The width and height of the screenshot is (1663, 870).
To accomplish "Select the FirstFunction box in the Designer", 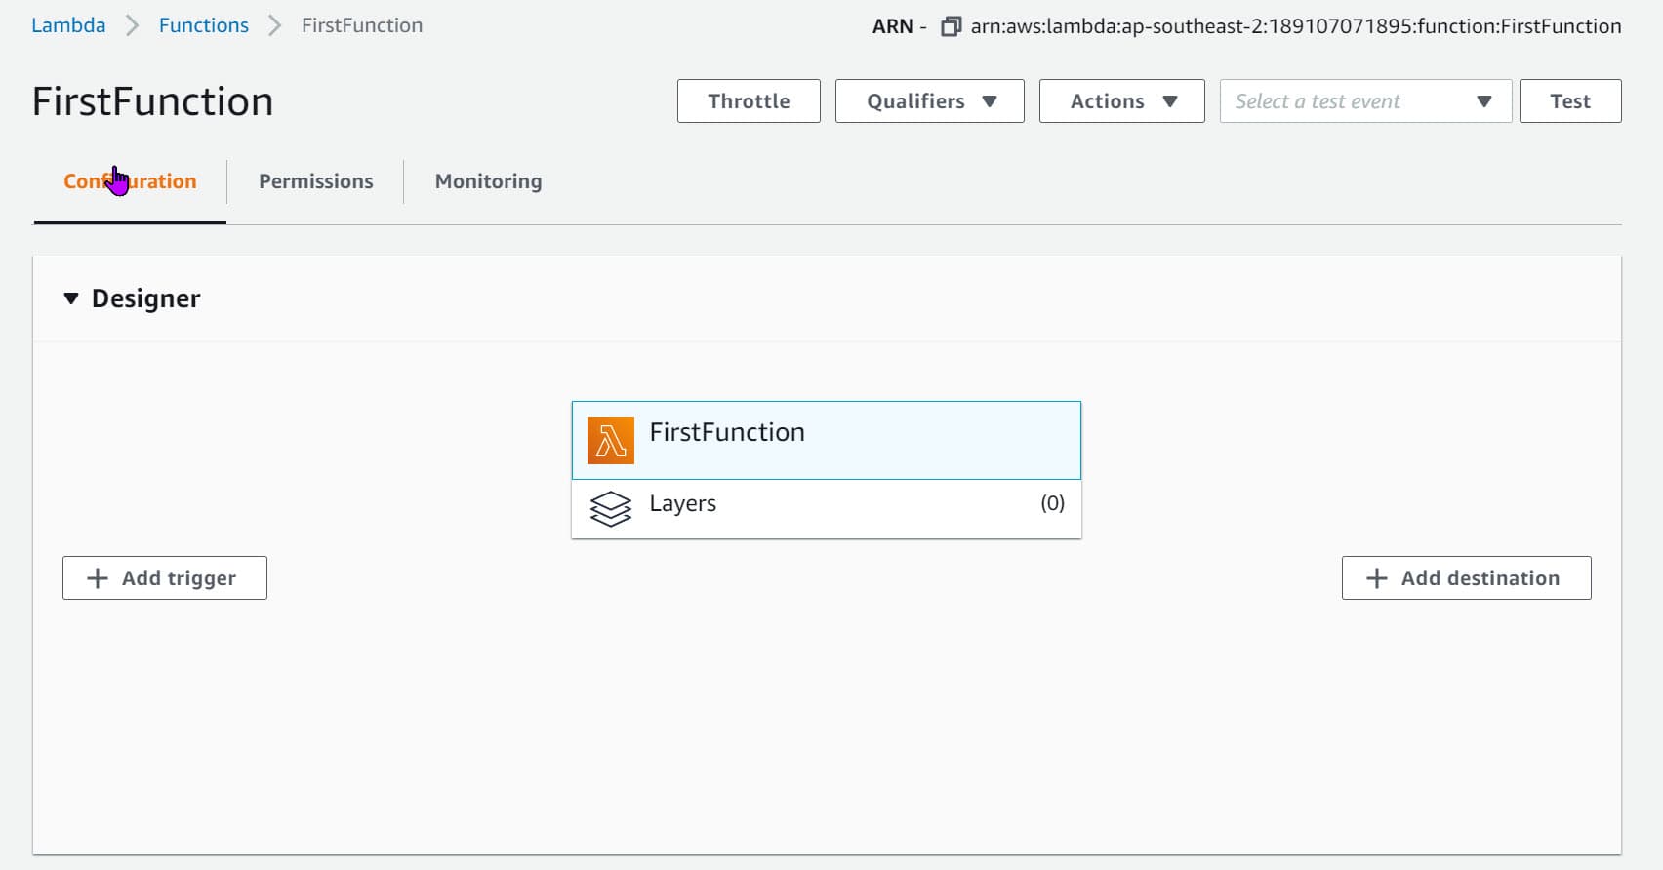I will pyautogui.click(x=827, y=441).
